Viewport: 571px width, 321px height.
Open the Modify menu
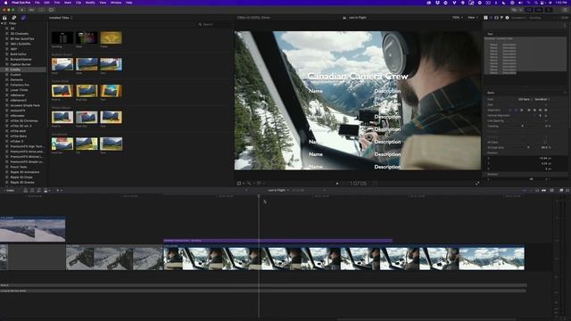pyautogui.click(x=90, y=3)
